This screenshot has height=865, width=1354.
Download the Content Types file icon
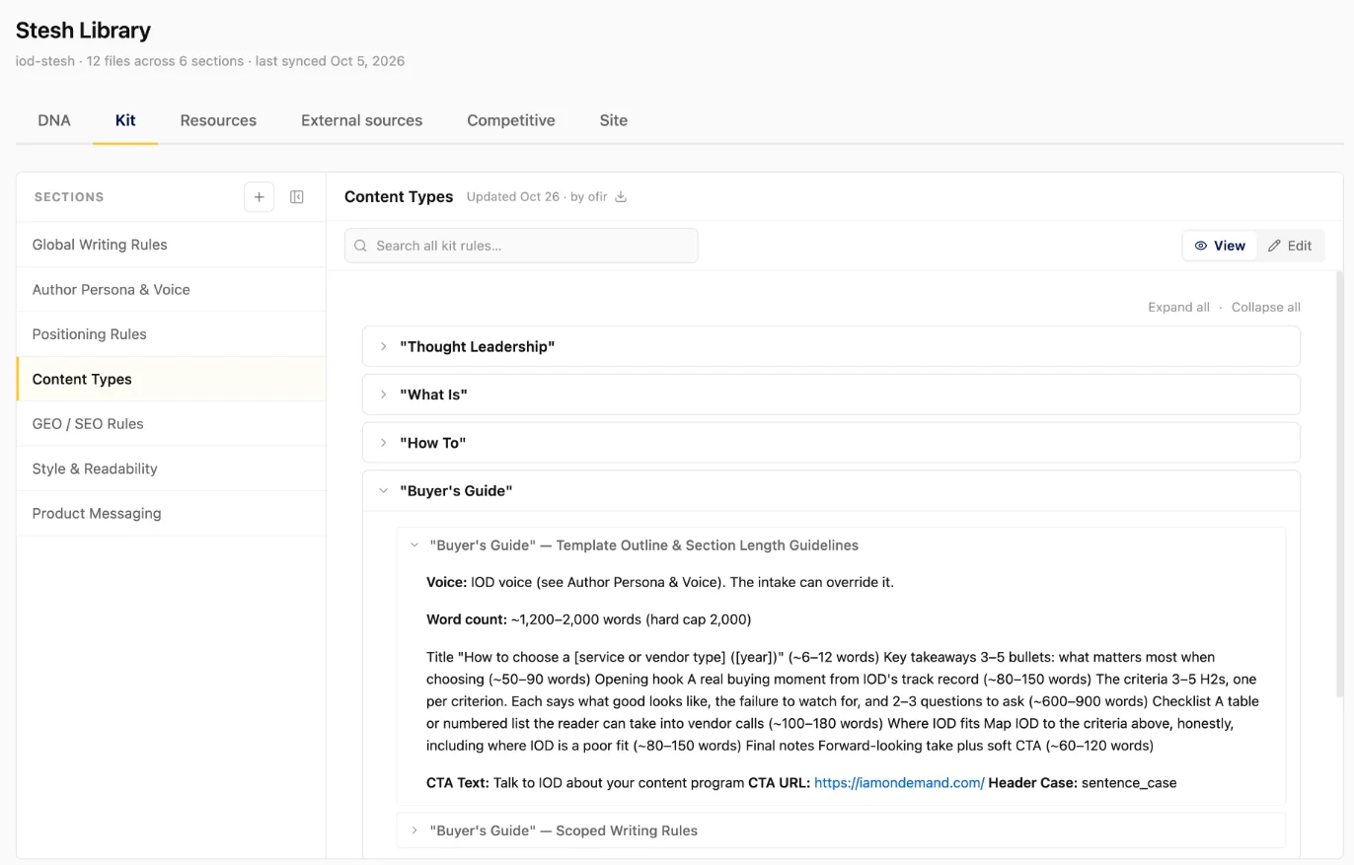pos(621,196)
